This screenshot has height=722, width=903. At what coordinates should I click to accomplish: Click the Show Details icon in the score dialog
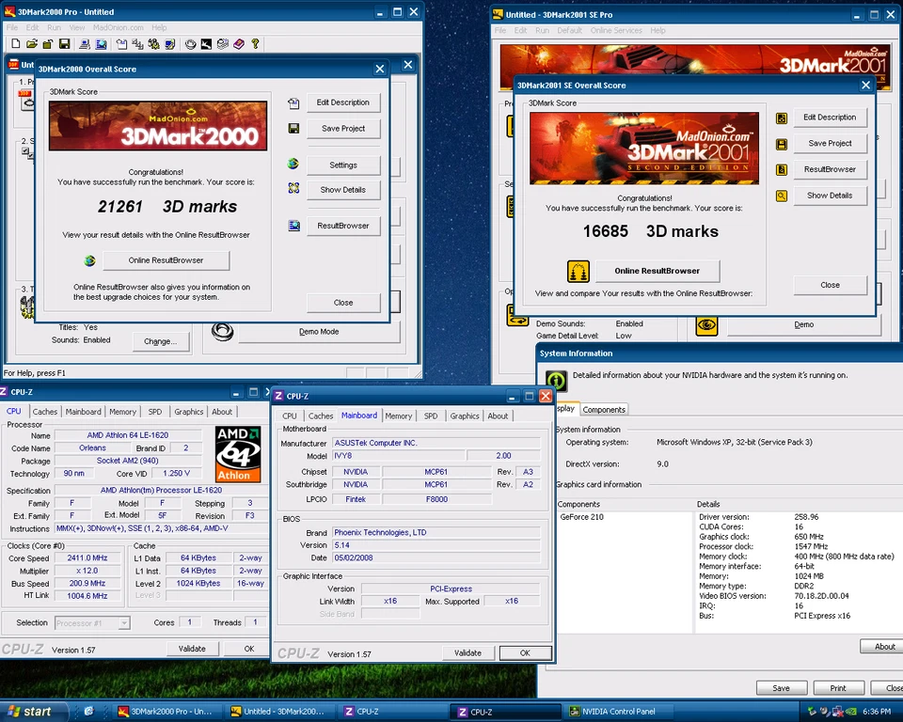pos(293,188)
